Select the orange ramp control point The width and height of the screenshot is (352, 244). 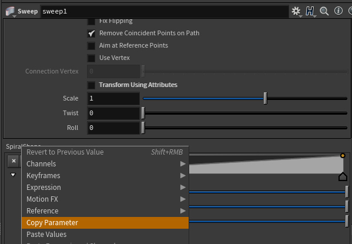343,155
